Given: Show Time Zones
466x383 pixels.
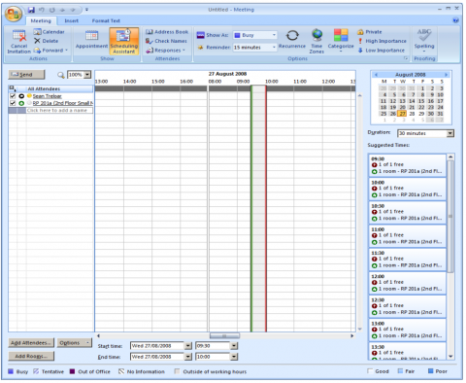Looking at the screenshot, I should 316,41.
